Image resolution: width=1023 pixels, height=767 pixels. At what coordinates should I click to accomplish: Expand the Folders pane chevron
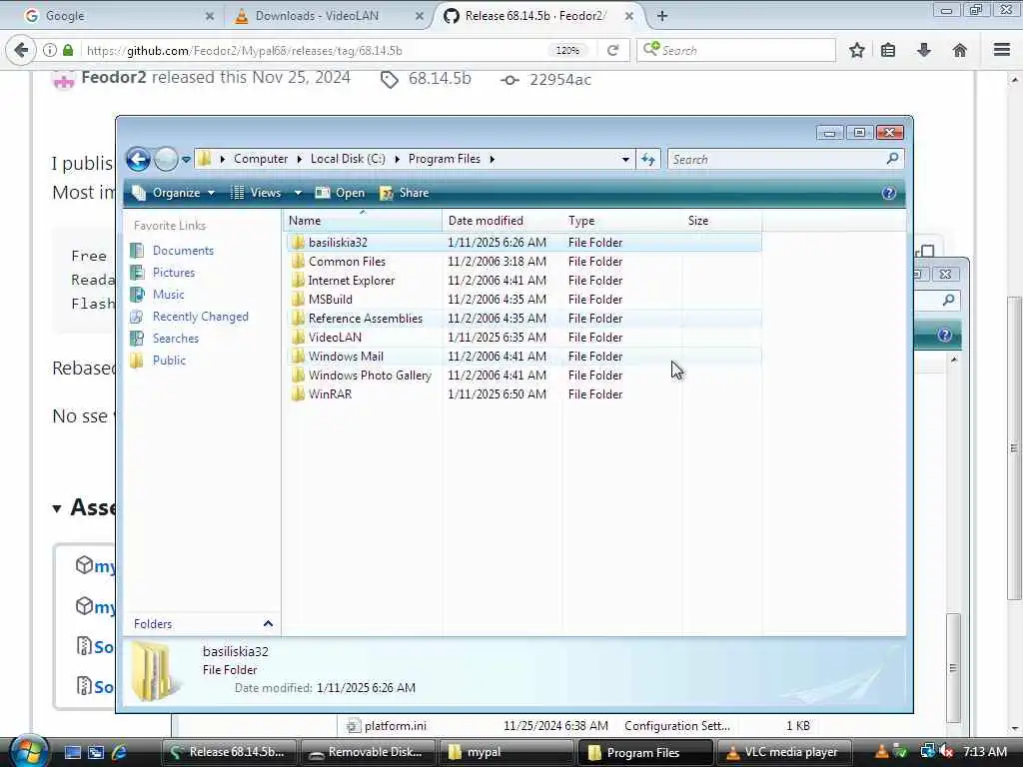click(x=268, y=623)
